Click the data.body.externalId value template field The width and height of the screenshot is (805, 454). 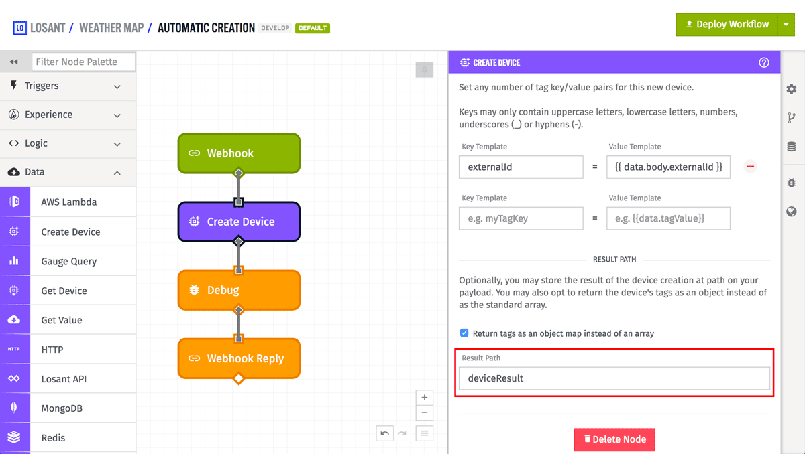668,167
